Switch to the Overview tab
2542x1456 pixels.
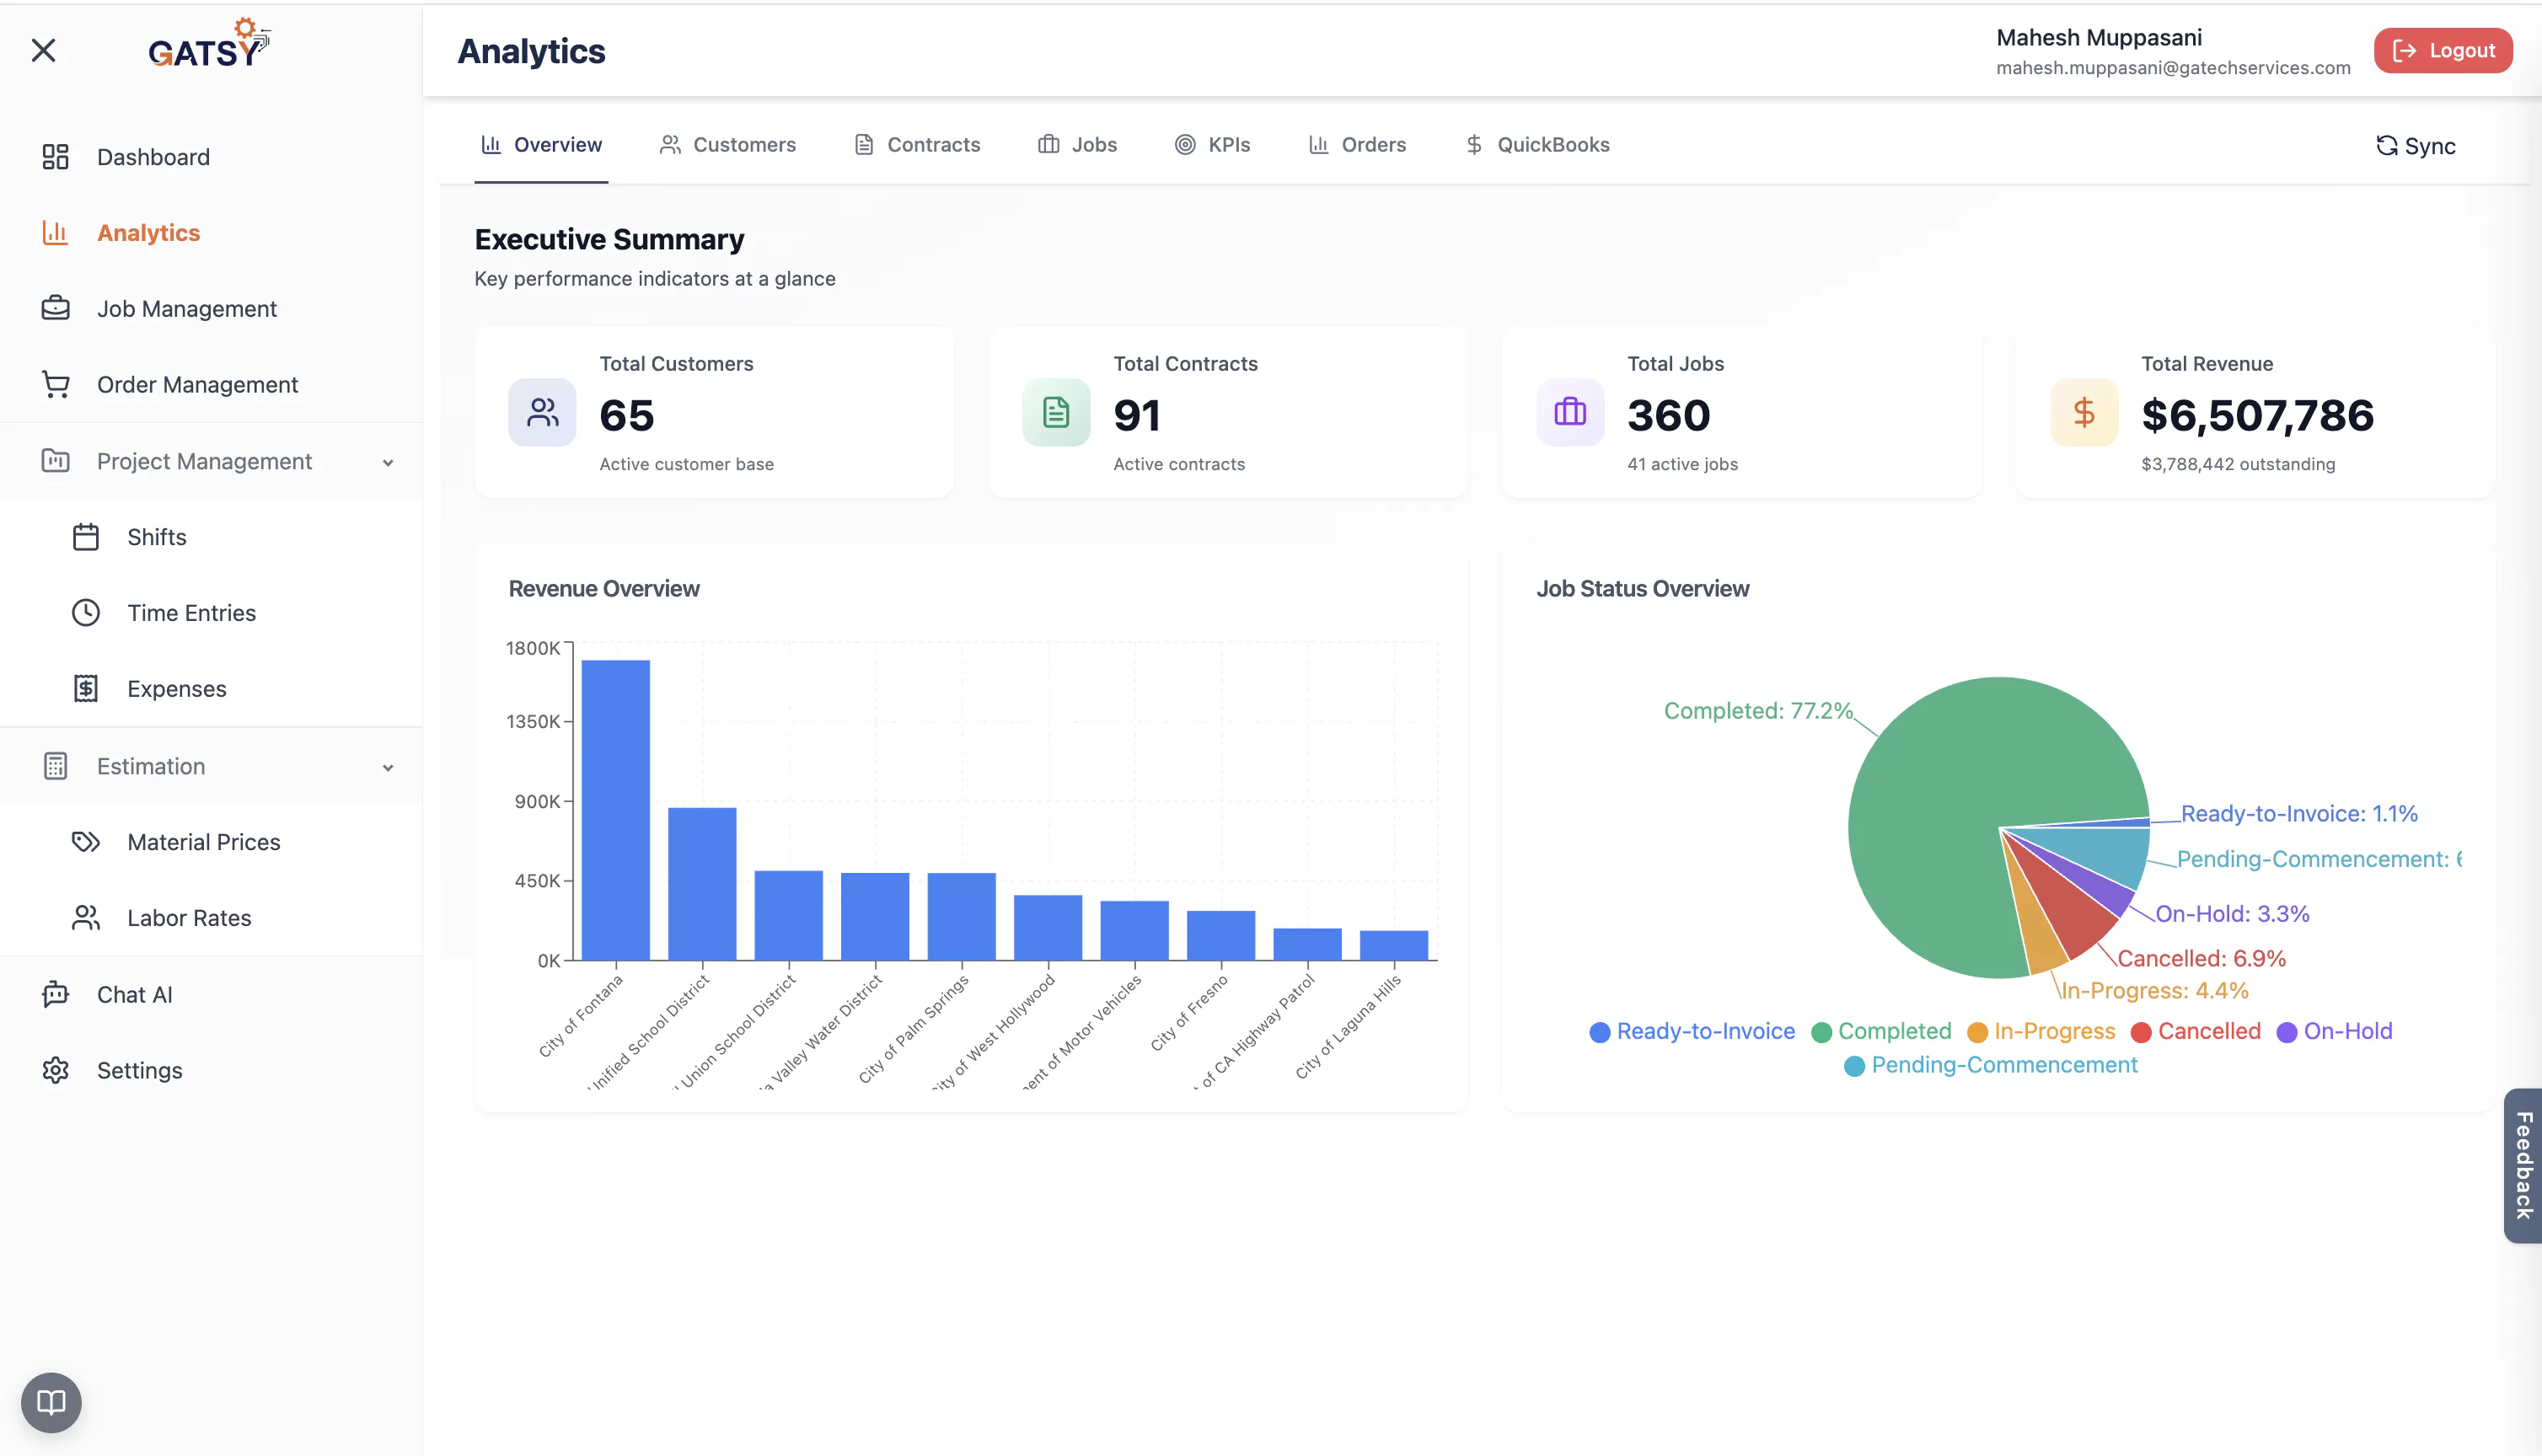point(541,145)
